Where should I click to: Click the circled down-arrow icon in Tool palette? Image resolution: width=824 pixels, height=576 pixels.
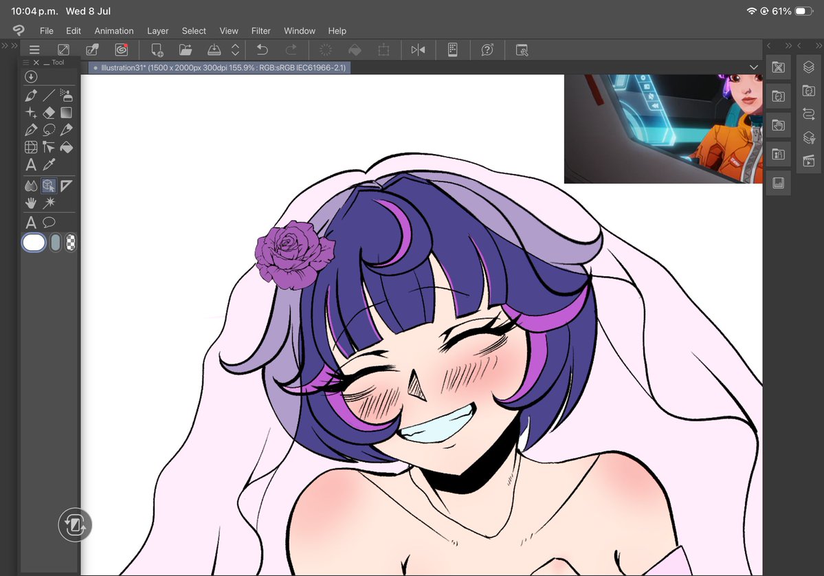(x=31, y=77)
